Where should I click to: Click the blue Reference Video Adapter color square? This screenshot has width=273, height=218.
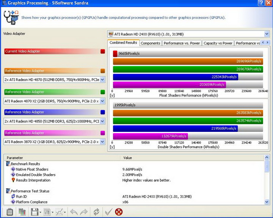coord(103,112)
